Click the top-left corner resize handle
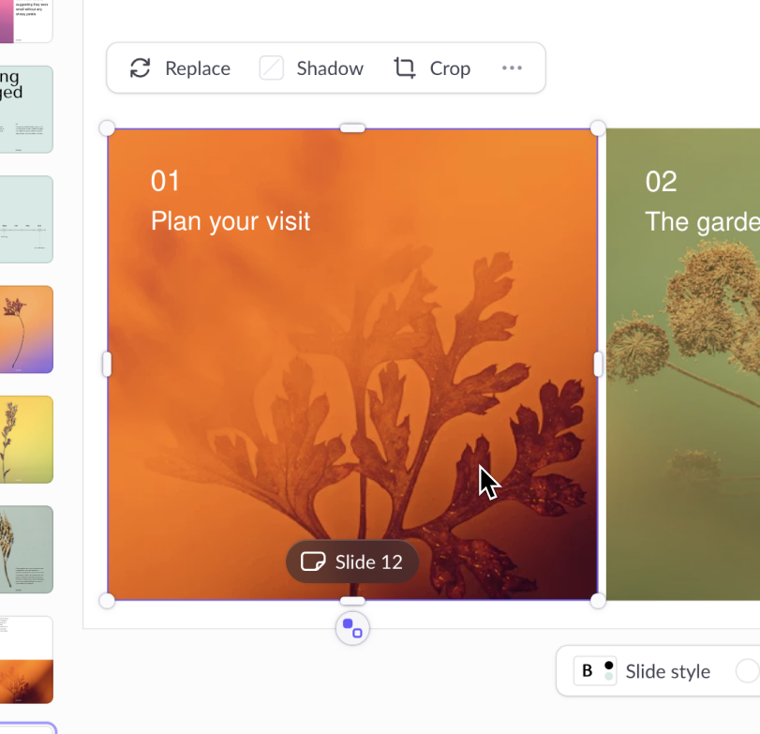 107,128
